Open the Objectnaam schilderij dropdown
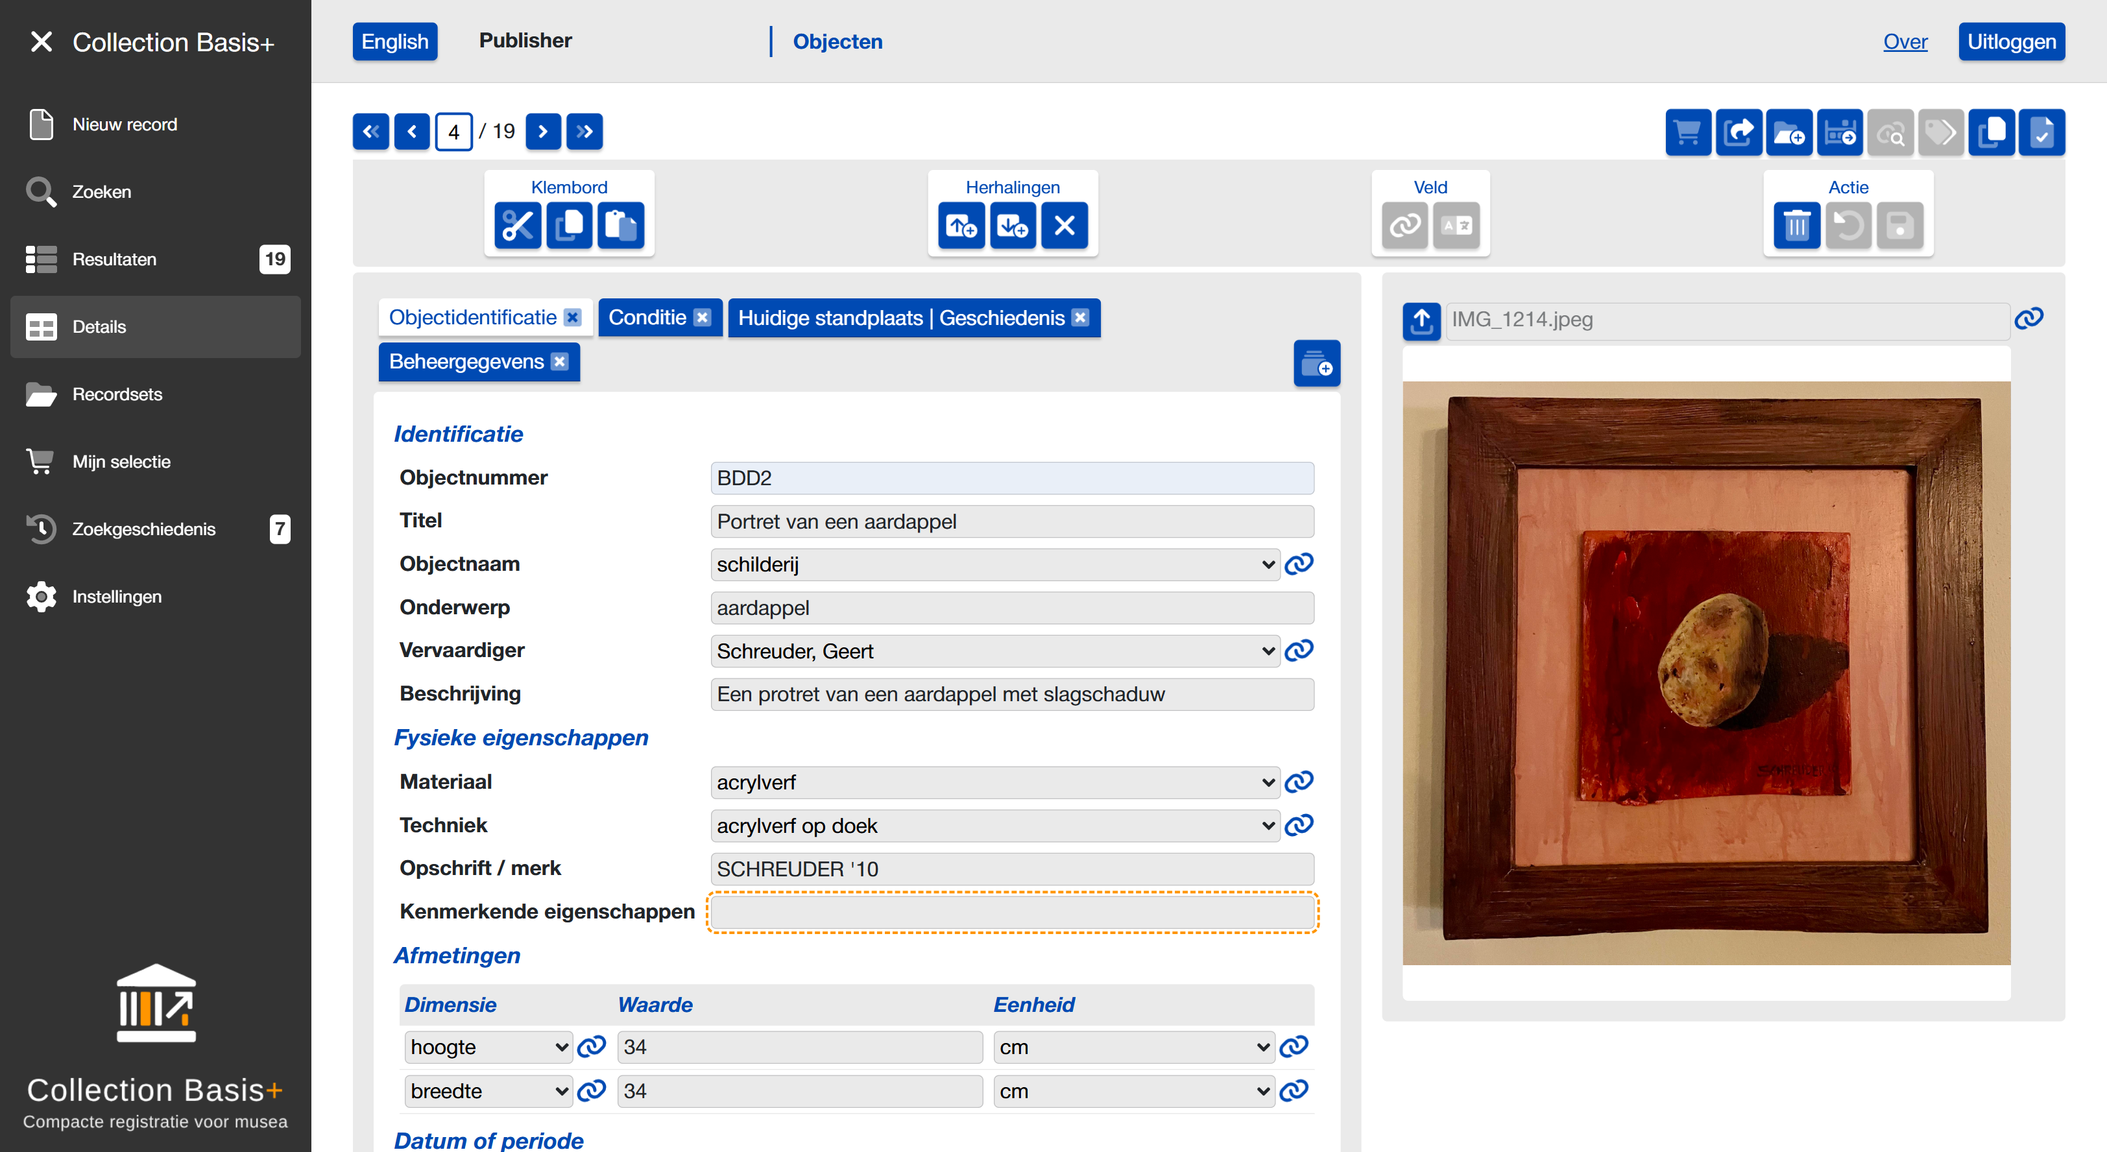The width and height of the screenshot is (2107, 1152). tap(993, 564)
